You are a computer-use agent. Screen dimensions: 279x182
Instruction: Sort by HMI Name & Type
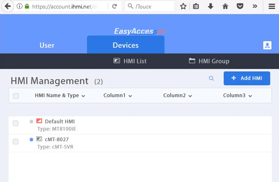(x=60, y=95)
